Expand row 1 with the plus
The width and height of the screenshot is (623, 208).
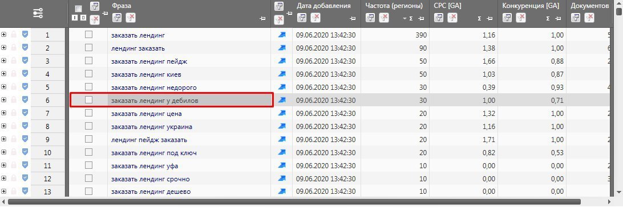4,35
